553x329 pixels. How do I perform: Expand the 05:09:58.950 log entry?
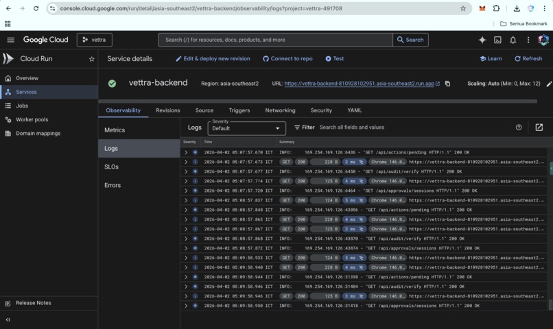186,306
